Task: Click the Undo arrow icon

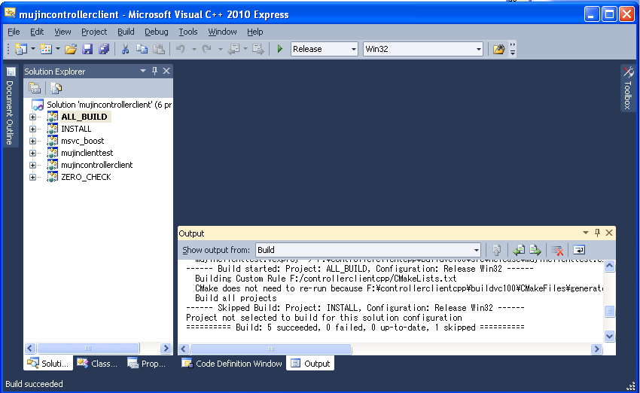Action: (x=181, y=49)
